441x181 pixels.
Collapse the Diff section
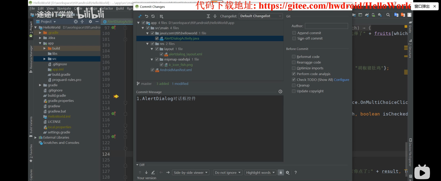137,165
